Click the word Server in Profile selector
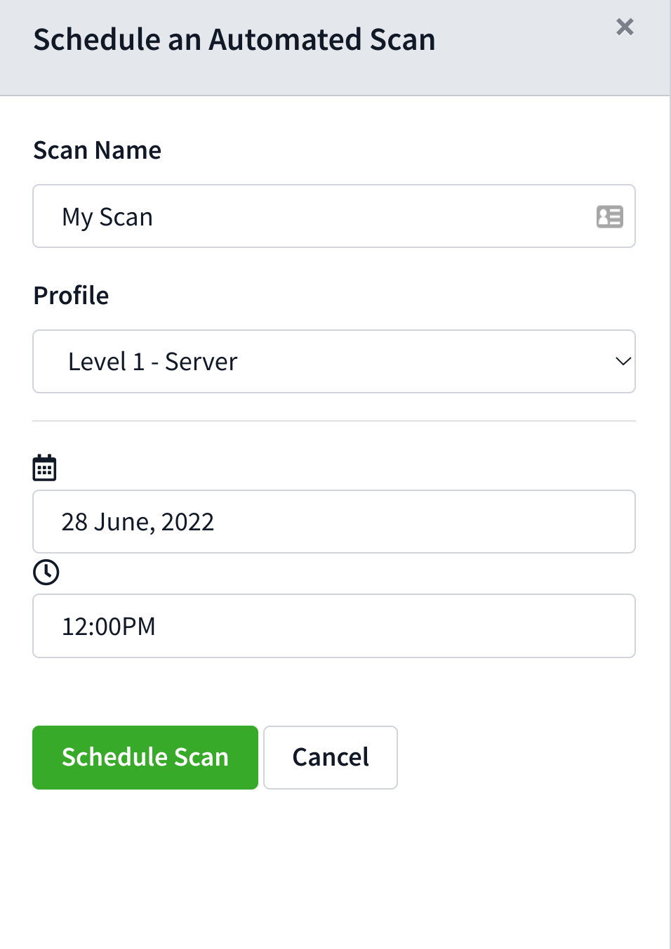 click(x=201, y=362)
